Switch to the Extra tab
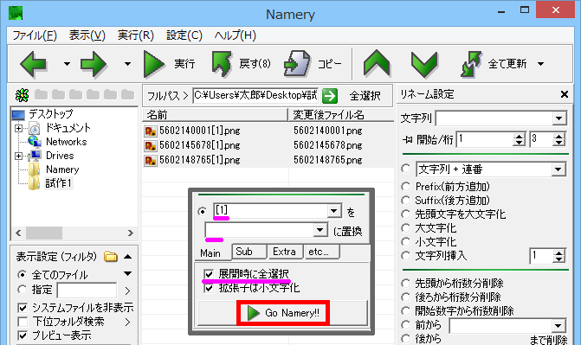Viewport: 581px width, 345px height. [285, 252]
